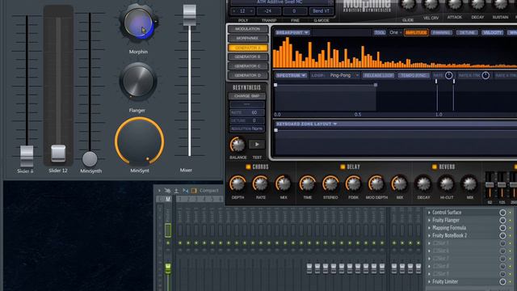Click the Attack knob in Morphine
Image resolution: width=517 pixels, height=291 pixels.
tap(454, 5)
